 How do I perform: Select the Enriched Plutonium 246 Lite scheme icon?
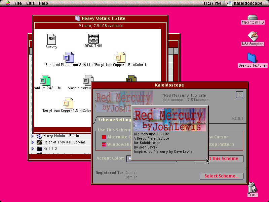coord(69,57)
